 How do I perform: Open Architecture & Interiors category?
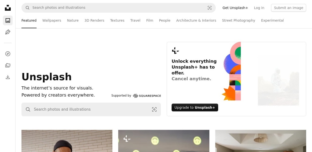pos(196,20)
